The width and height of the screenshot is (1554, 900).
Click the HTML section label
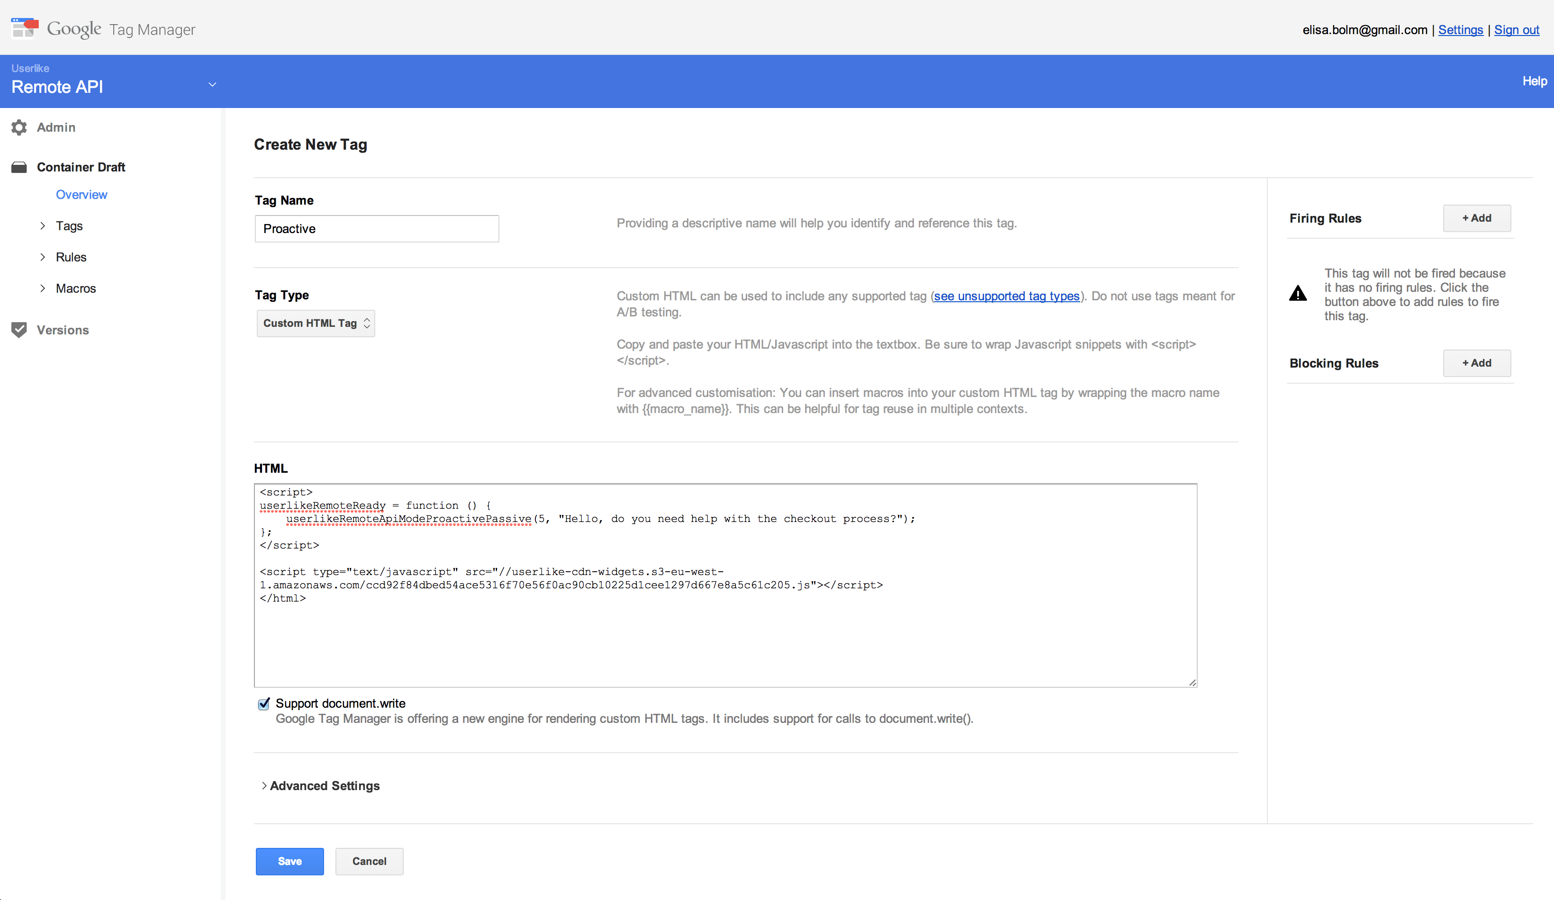pos(271,468)
